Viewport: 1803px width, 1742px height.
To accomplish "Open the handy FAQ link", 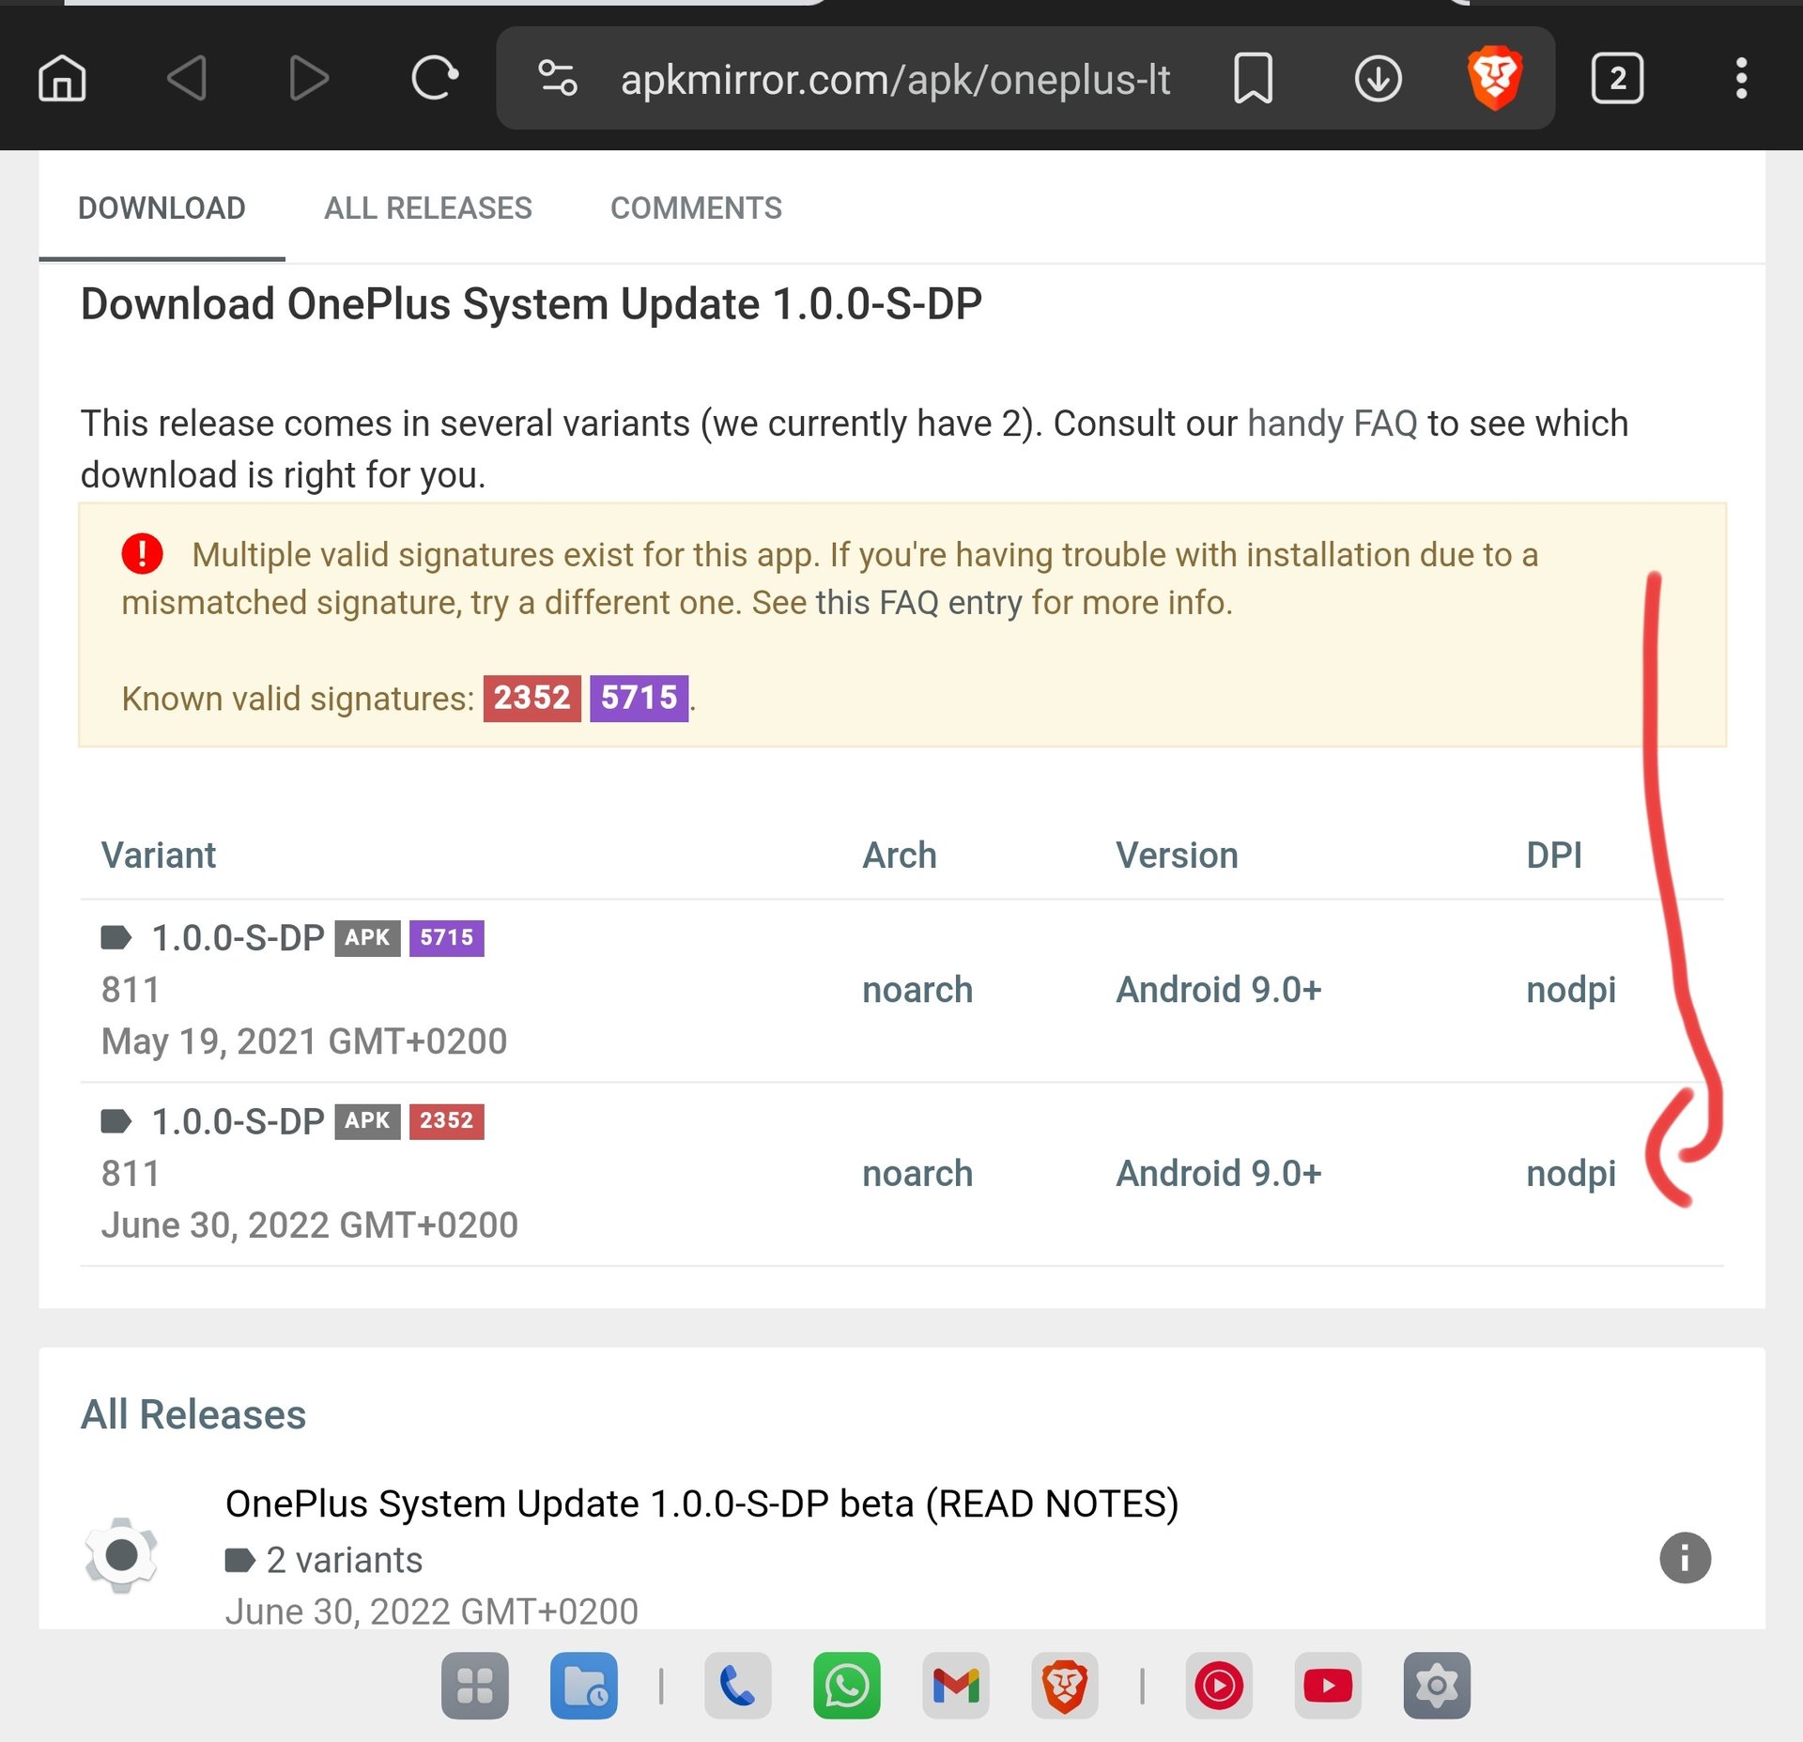I will tap(1332, 424).
